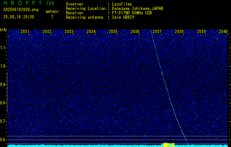The height and width of the screenshot is (147, 231).
Task: Click the 2032 time marker
Action: 47,32
